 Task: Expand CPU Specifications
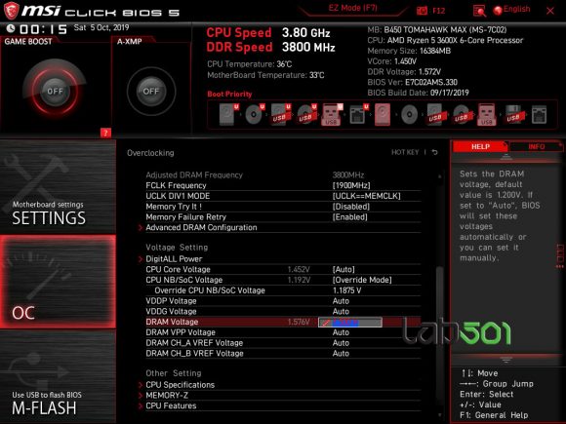tap(180, 385)
